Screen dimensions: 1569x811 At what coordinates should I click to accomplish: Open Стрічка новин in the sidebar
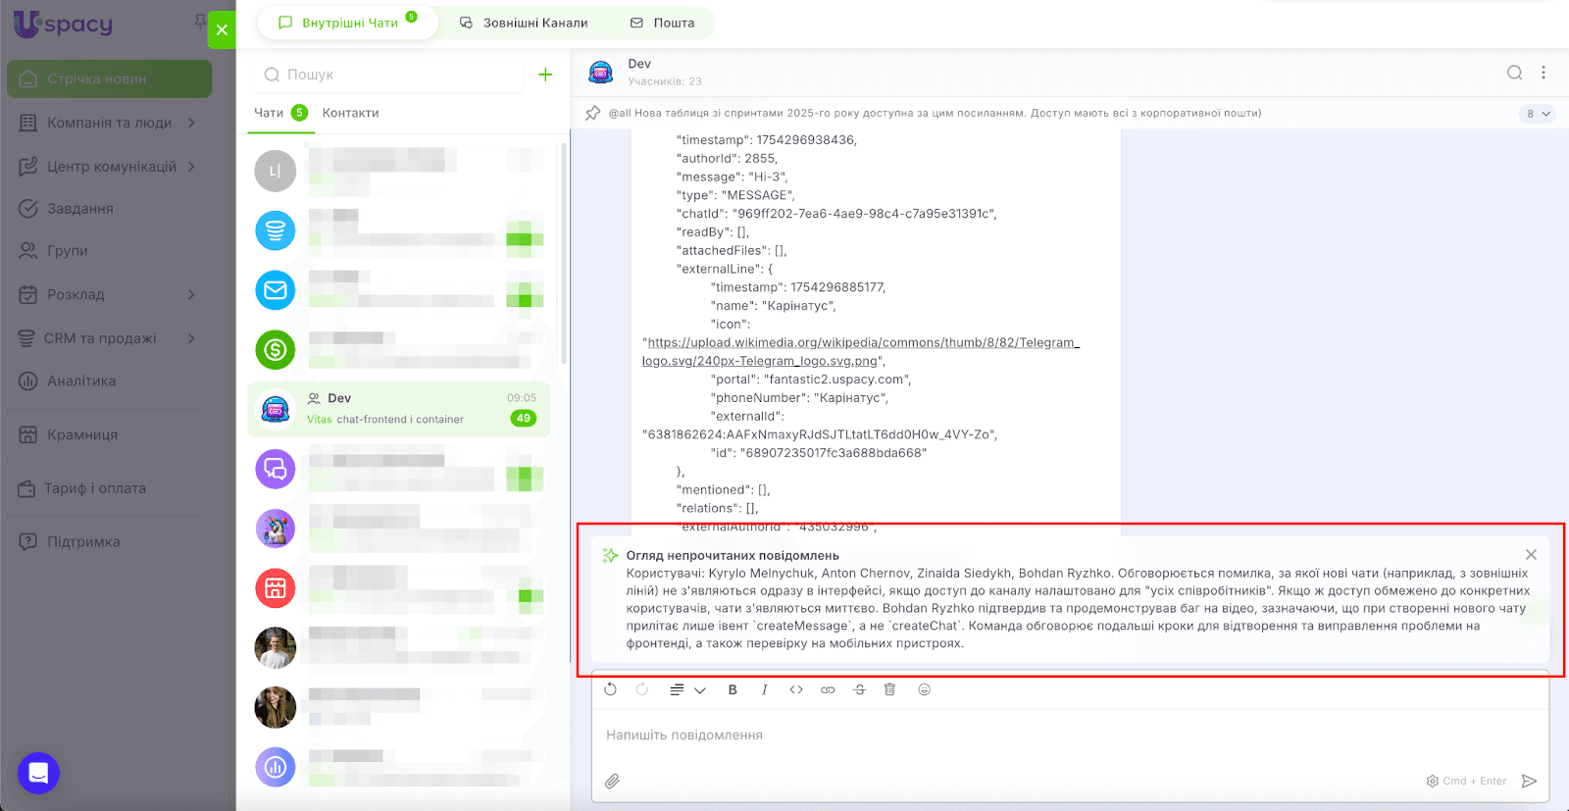coord(109,79)
